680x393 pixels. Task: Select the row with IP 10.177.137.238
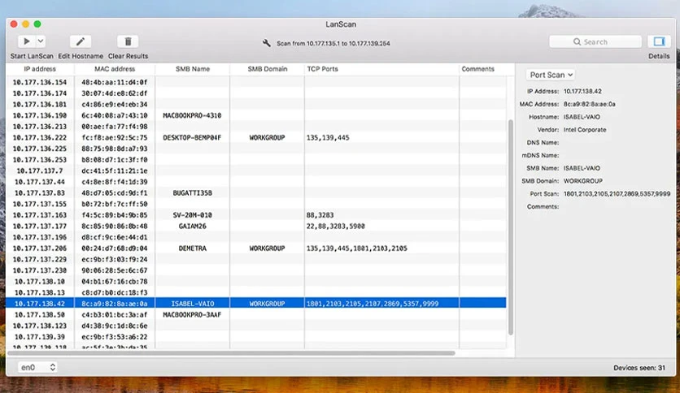(x=256, y=270)
